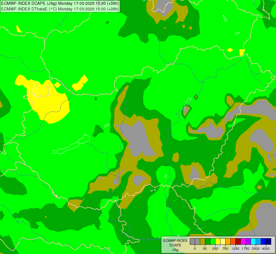Select the cyan legend swatch
Viewport: 276px width, 254px height.
[x=253, y=242]
